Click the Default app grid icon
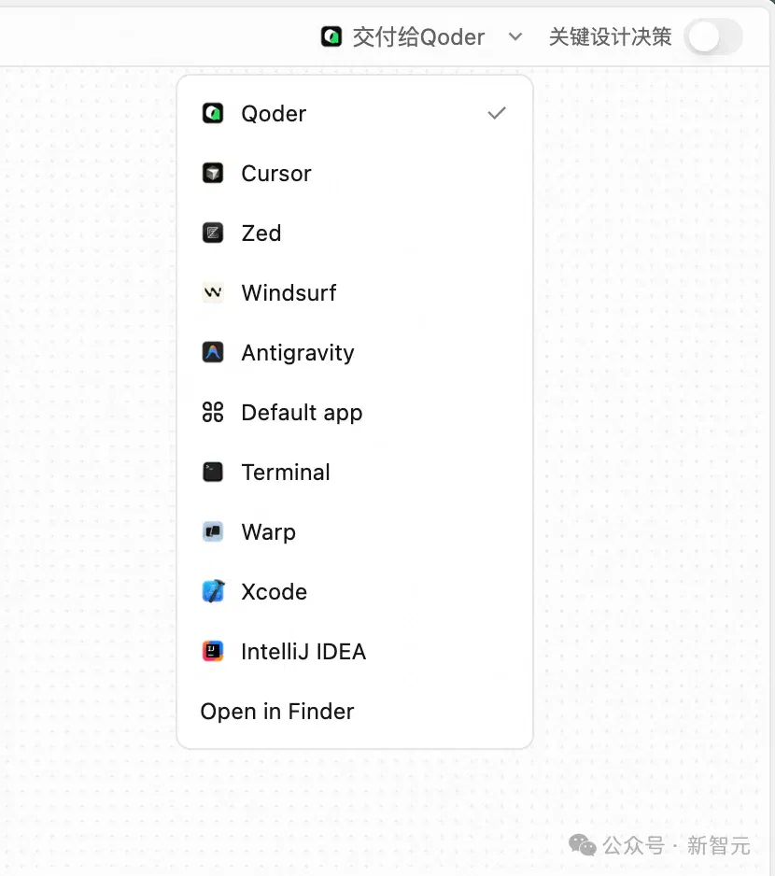The image size is (775, 876). click(x=212, y=412)
